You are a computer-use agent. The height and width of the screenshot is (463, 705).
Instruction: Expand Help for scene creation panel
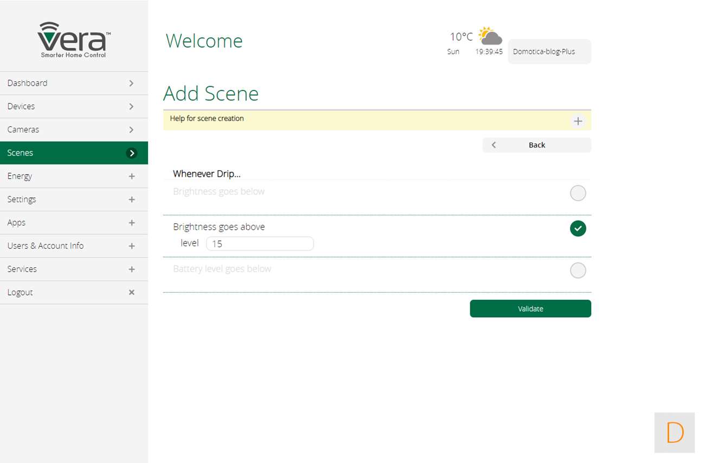(578, 121)
